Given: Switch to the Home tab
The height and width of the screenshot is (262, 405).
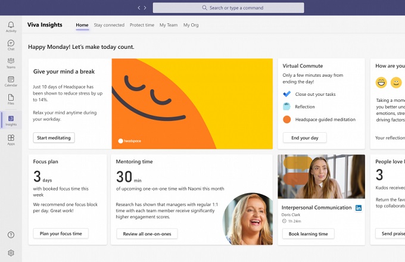Looking at the screenshot, I should pos(82,25).
